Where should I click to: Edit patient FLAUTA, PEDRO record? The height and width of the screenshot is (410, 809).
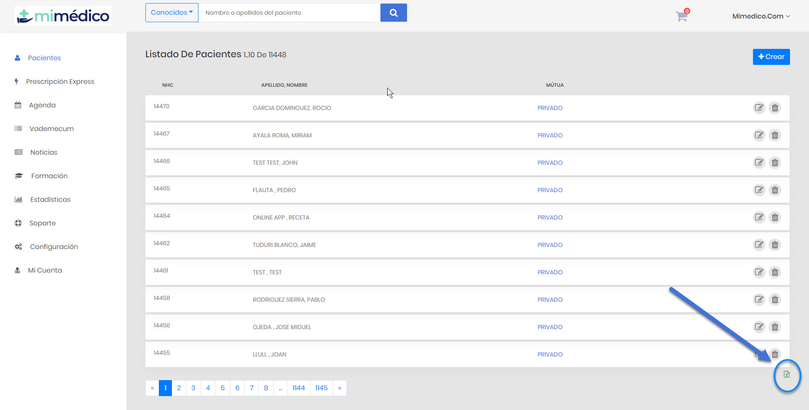click(x=759, y=190)
